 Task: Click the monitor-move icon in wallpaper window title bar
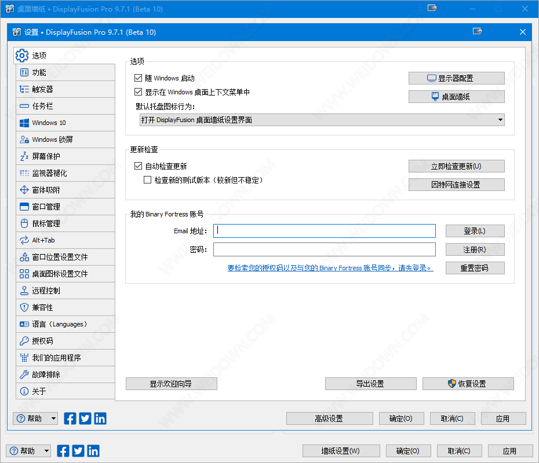[432, 8]
